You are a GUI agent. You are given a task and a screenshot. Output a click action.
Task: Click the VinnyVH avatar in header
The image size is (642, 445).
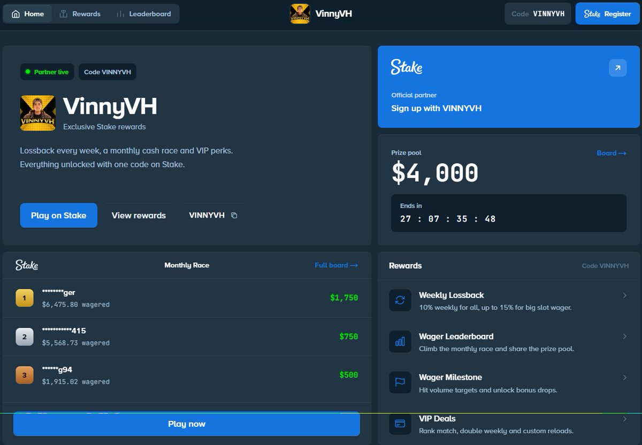(x=300, y=14)
